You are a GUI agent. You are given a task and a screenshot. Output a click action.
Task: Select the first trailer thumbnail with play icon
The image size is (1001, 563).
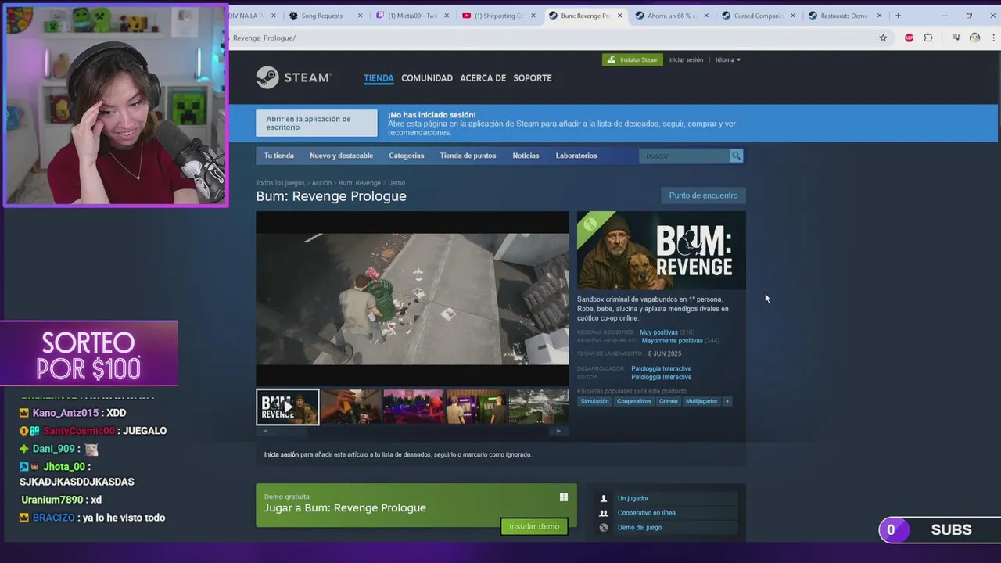[288, 407]
